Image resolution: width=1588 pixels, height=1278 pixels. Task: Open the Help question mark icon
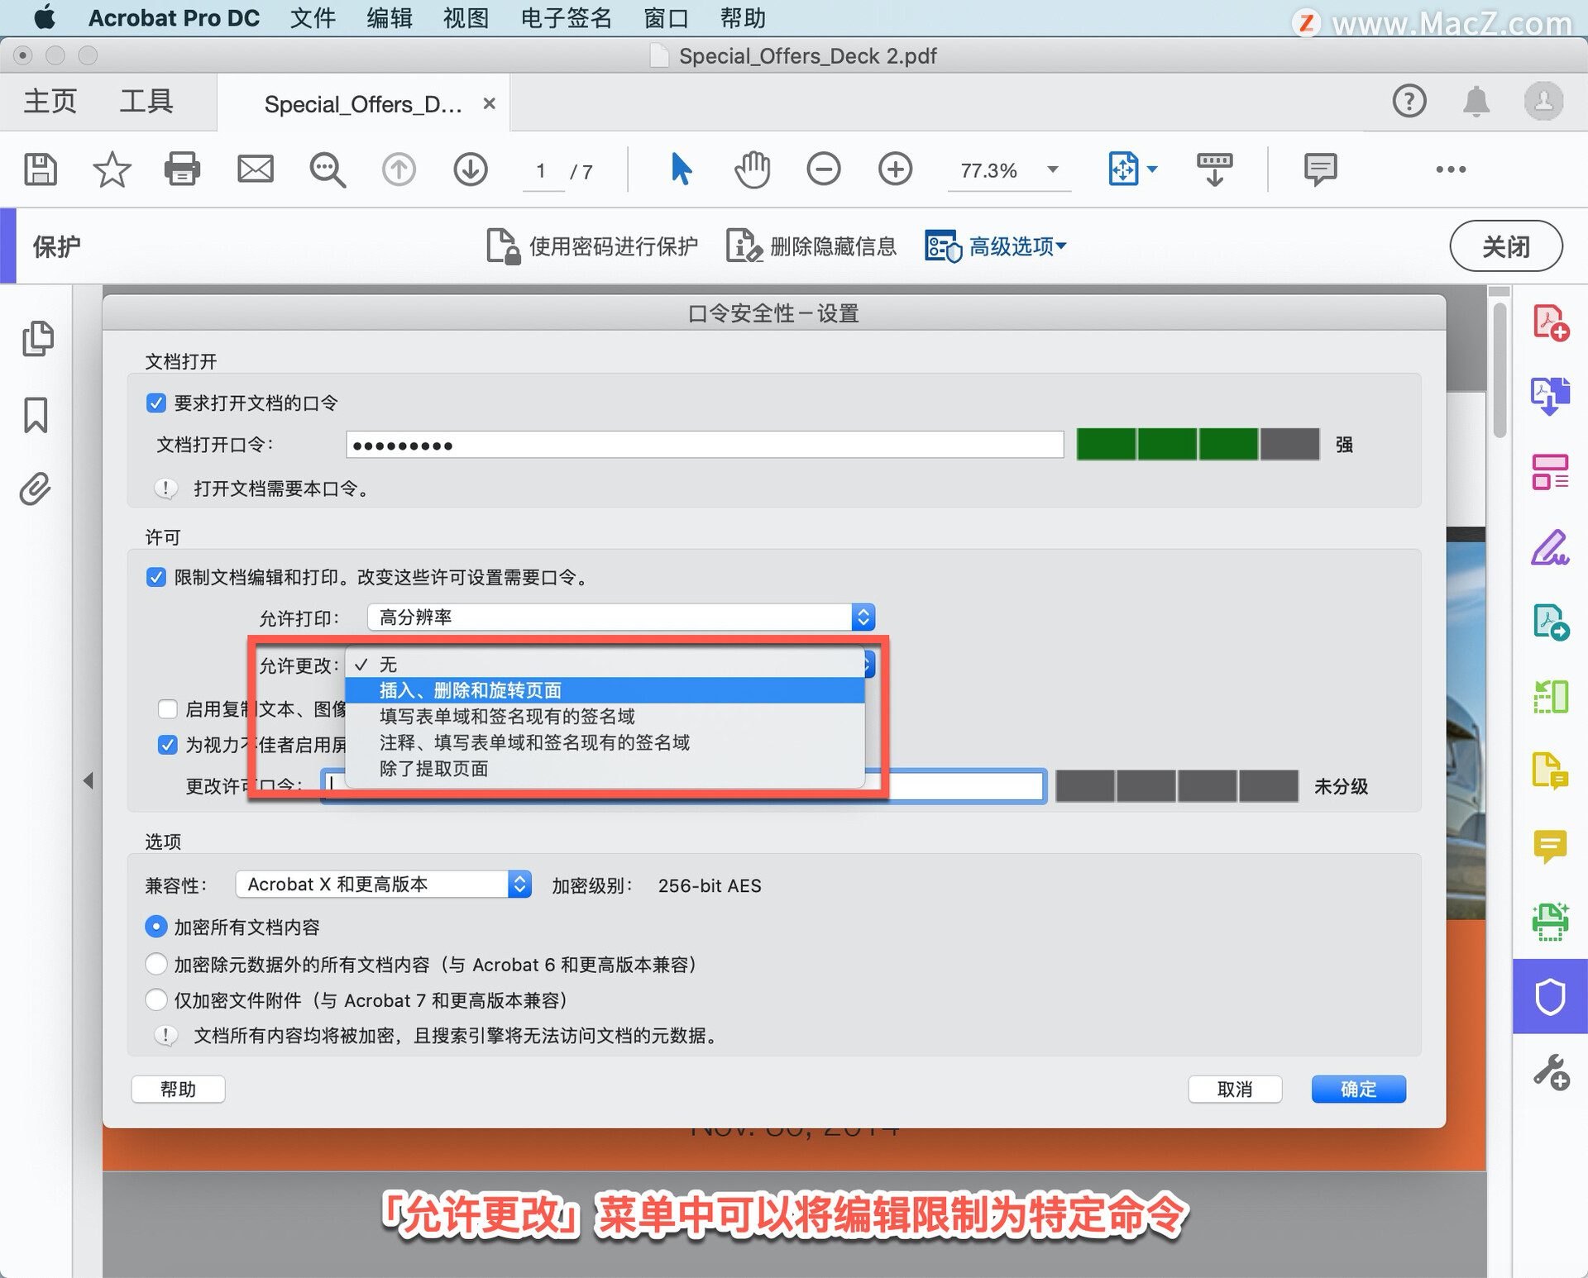[1409, 102]
